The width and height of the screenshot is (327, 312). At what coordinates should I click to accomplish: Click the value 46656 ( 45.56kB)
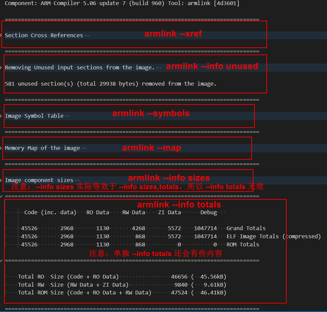click(199, 277)
